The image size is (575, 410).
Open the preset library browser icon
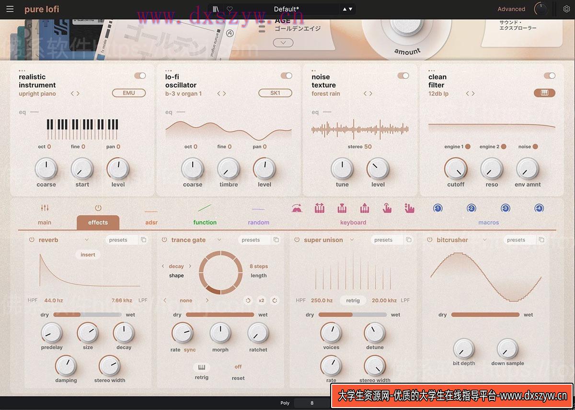click(216, 9)
